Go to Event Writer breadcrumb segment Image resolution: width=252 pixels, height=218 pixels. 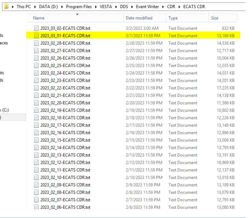click(147, 6)
